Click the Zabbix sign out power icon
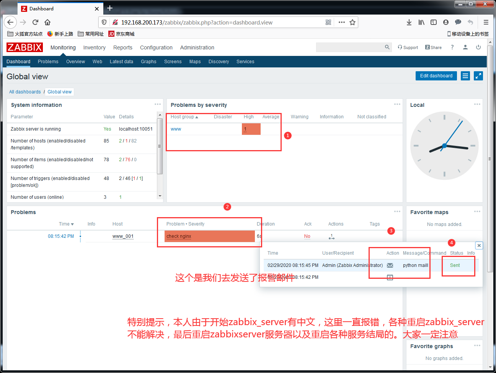Screen dimensions: 496x373 pos(478,47)
